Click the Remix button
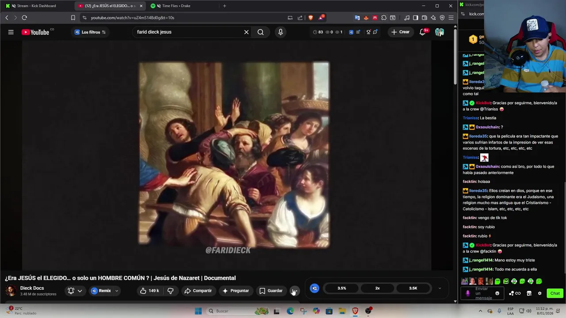Image resolution: width=566 pixels, height=318 pixels. [101, 291]
